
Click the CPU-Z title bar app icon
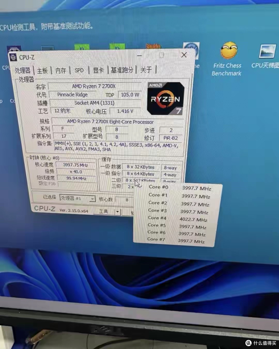13,57
